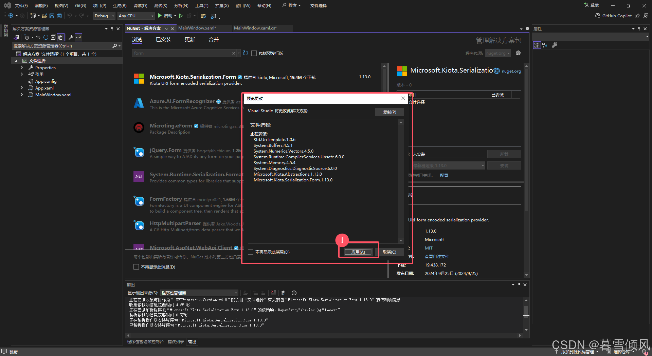Click the Find in Files folder icon
Image resolution: width=652 pixels, height=356 pixels.
203,16
